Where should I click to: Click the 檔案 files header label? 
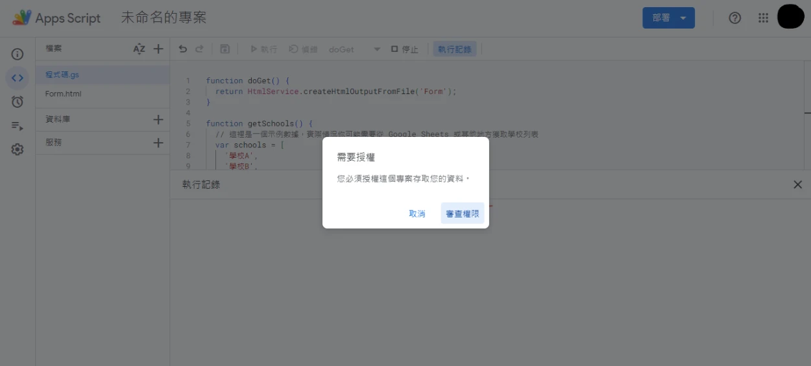pos(53,49)
